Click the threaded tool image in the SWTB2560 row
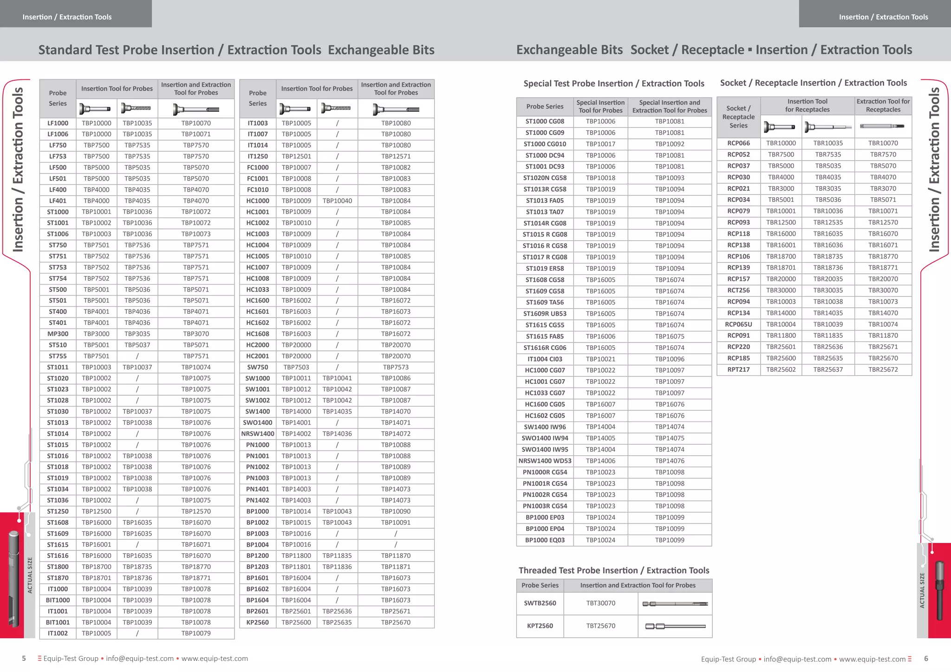951x672 pixels. pyautogui.click(x=675, y=604)
